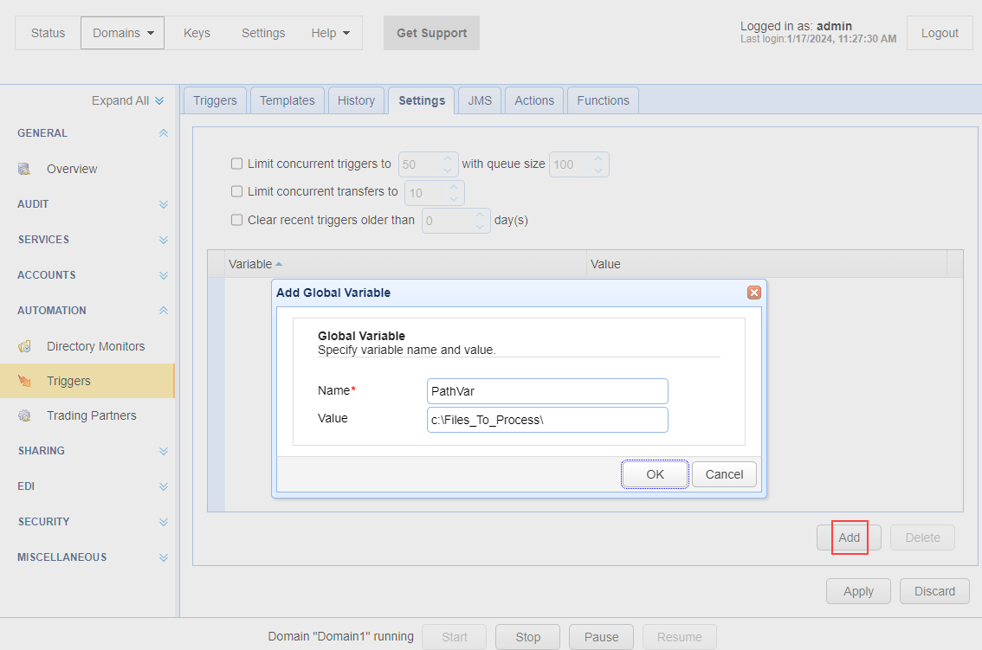
Task: Increase the days stepper value
Action: (480, 215)
